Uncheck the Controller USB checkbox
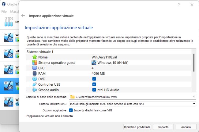199x132 pixels. [x=94, y=84]
